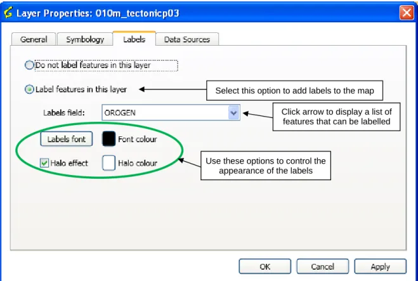Select the Labels tab

[134, 39]
